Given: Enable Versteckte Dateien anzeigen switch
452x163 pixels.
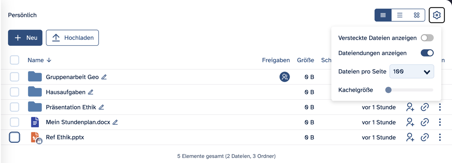Looking at the screenshot, I should click(427, 38).
